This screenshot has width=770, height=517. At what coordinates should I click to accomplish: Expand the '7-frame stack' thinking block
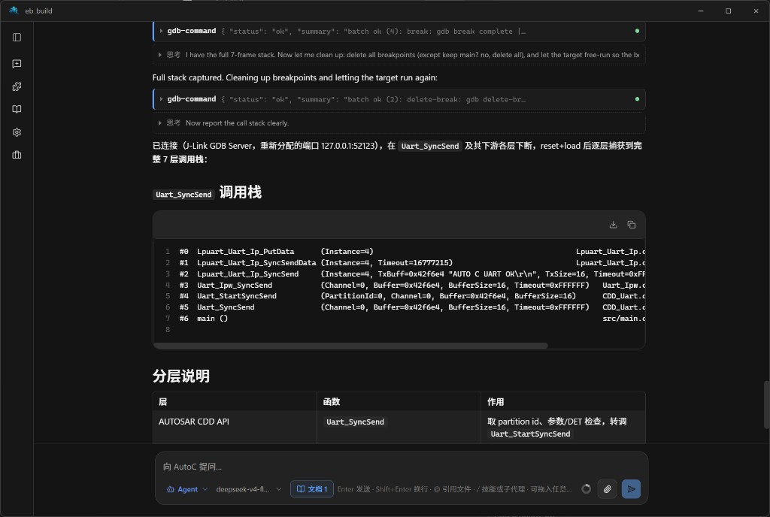pos(399,55)
